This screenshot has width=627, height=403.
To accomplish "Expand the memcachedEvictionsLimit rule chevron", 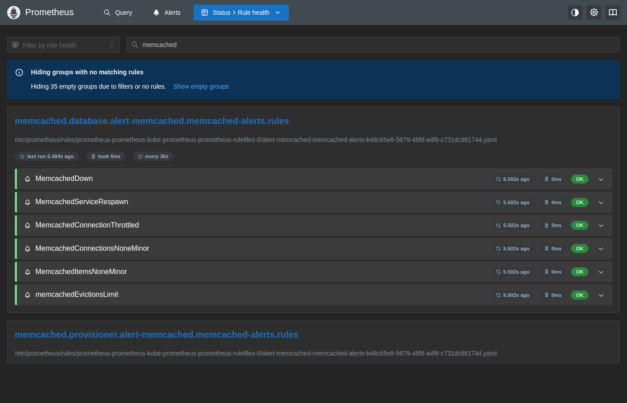I will tap(601, 295).
